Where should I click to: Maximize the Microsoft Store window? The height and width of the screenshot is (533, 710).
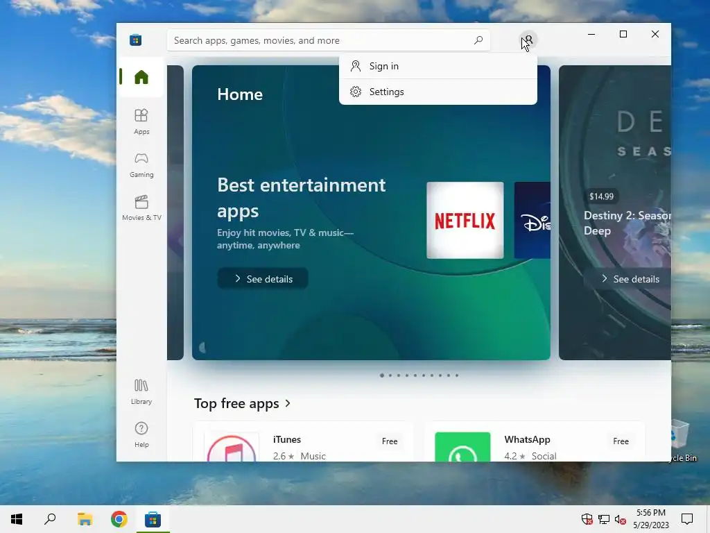click(x=623, y=35)
